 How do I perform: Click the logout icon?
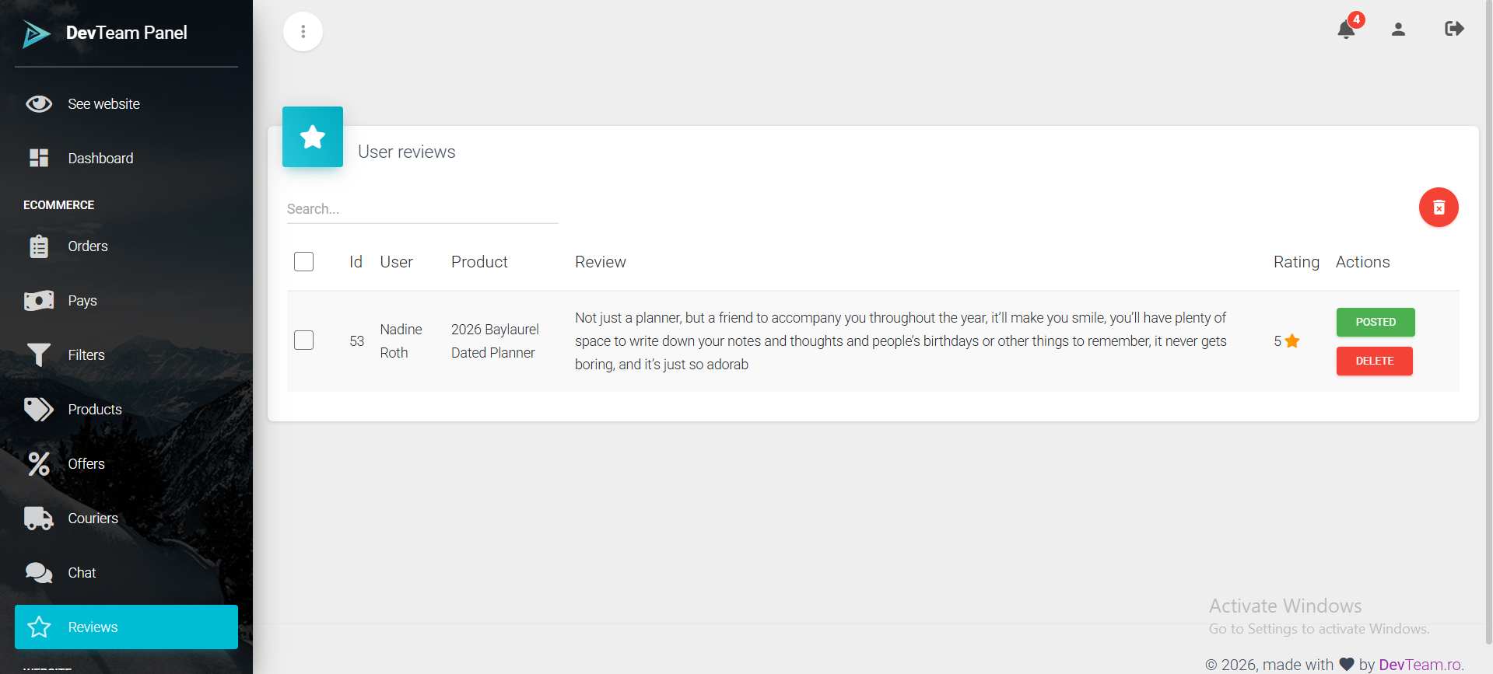point(1453,30)
